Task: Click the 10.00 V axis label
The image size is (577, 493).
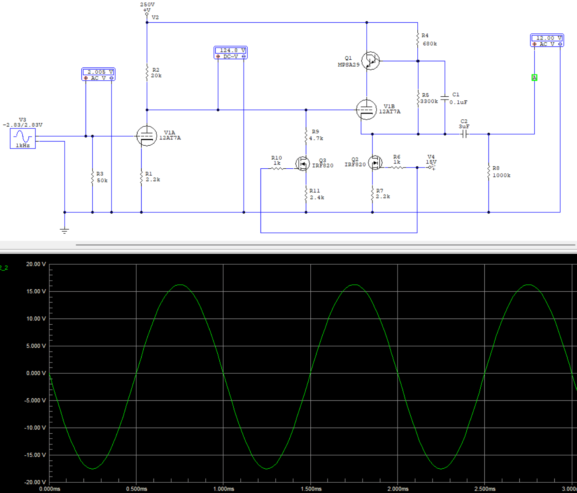Action: [x=36, y=319]
